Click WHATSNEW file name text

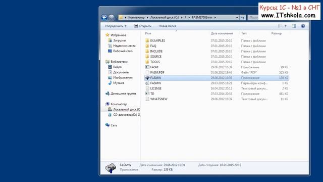coord(158,99)
